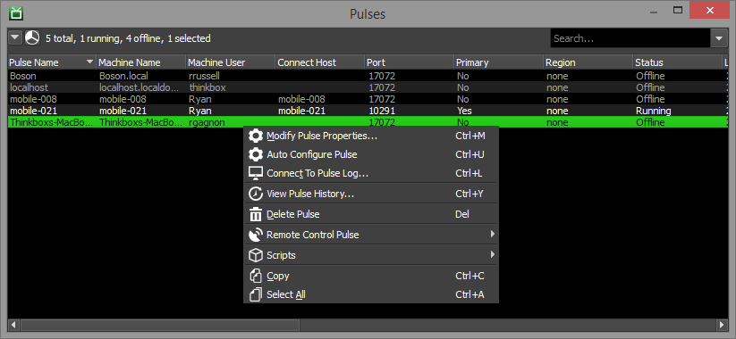This screenshot has height=339, width=736.
Task: Click the Running status cell
Action: [678, 111]
